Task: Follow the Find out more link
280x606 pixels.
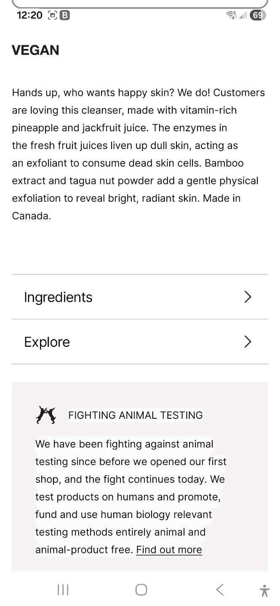Action: pyautogui.click(x=169, y=550)
